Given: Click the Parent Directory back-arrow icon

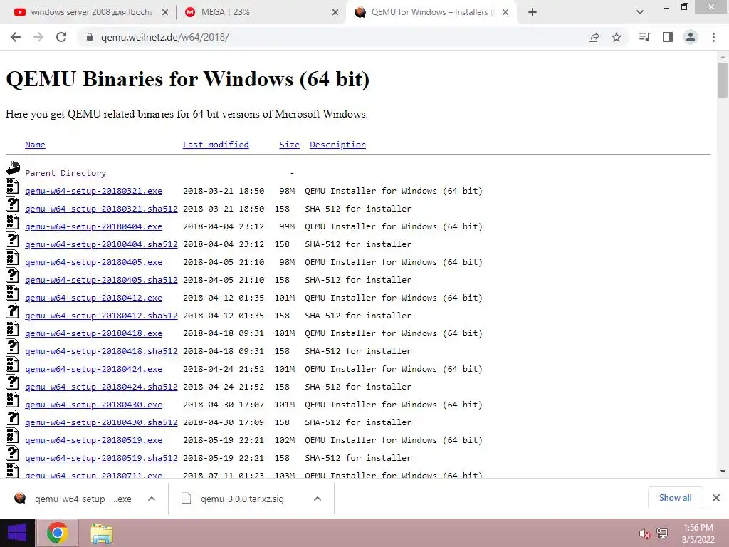Looking at the screenshot, I should 13,168.
